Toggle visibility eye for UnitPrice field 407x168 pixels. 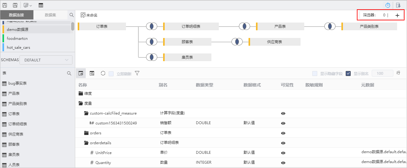point(283,153)
